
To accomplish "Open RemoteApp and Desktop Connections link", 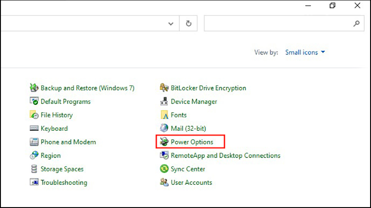I will click(x=225, y=156).
